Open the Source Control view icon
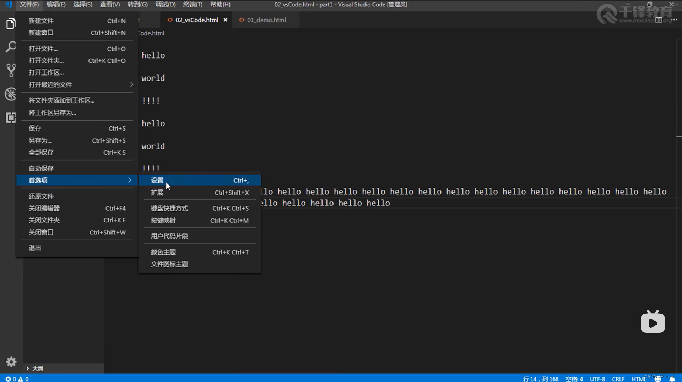 coord(11,70)
